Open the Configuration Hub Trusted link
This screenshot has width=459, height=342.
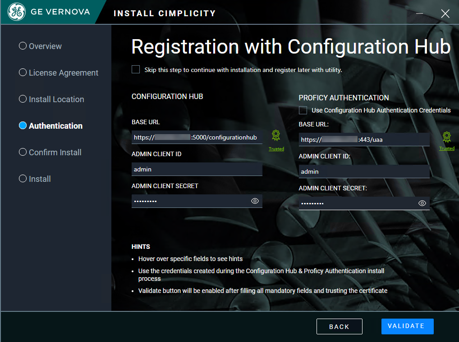[276, 149]
